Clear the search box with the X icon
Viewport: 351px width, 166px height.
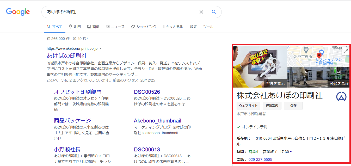(201, 12)
